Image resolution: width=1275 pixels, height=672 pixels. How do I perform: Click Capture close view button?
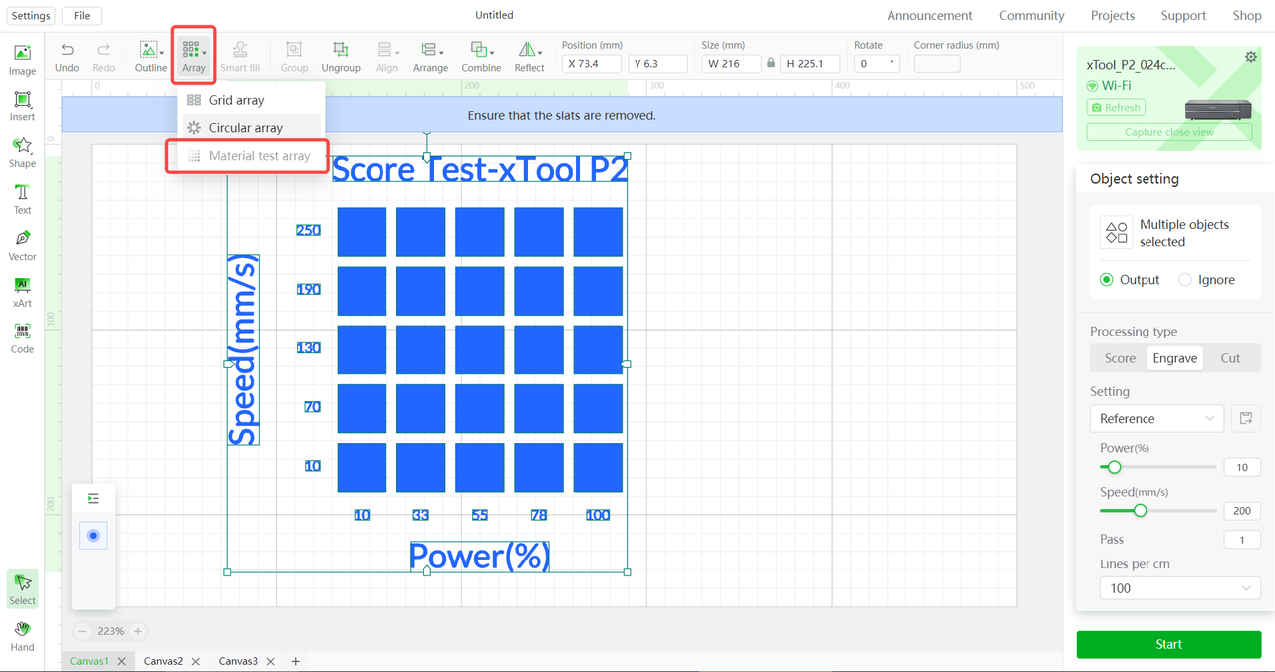1168,132
